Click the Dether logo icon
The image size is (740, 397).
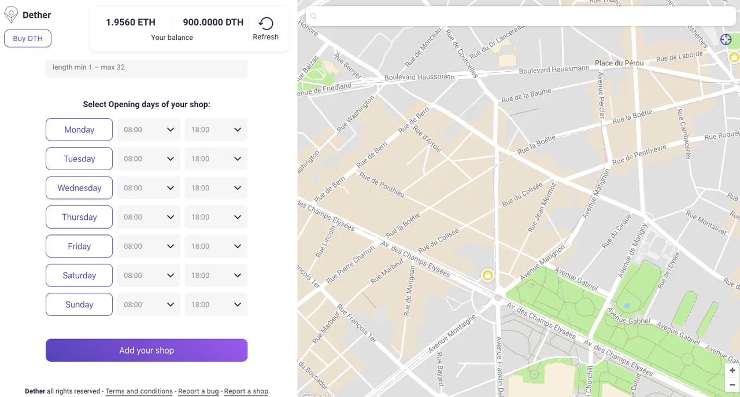click(x=11, y=15)
